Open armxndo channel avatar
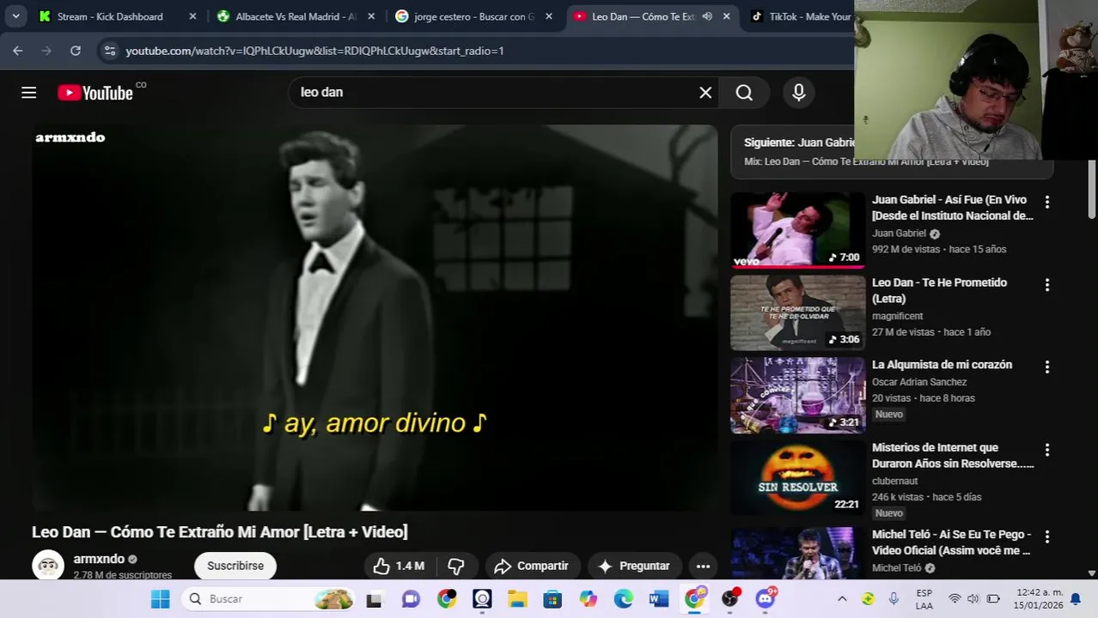 click(x=48, y=565)
